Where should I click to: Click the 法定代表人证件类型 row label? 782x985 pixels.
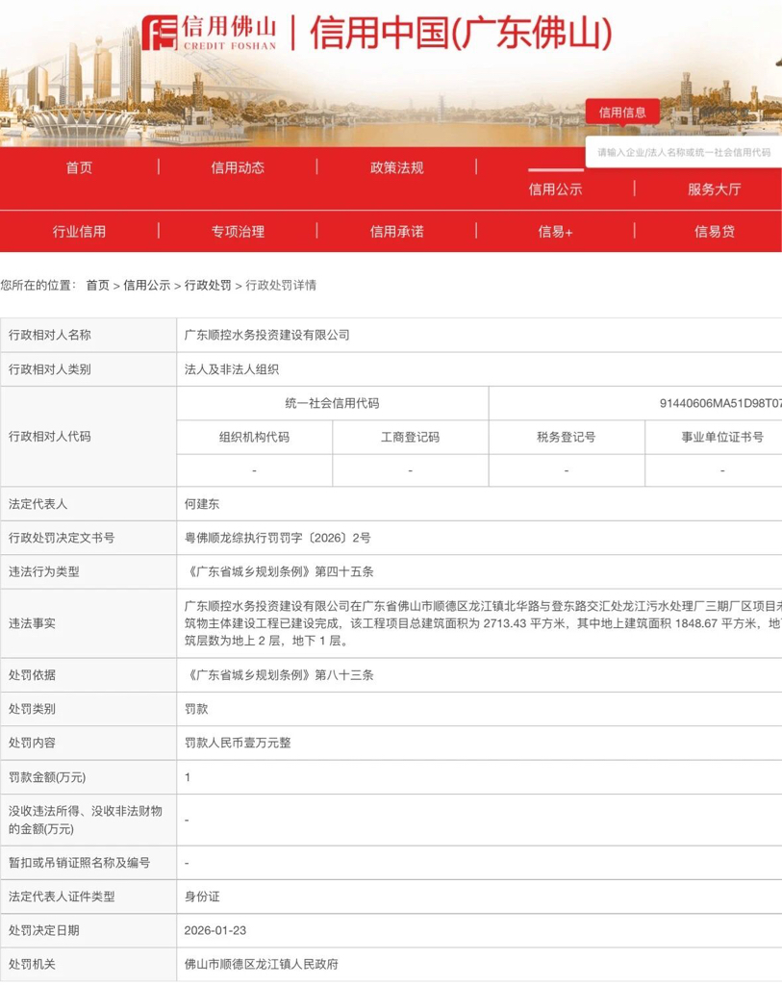pyautogui.click(x=62, y=897)
